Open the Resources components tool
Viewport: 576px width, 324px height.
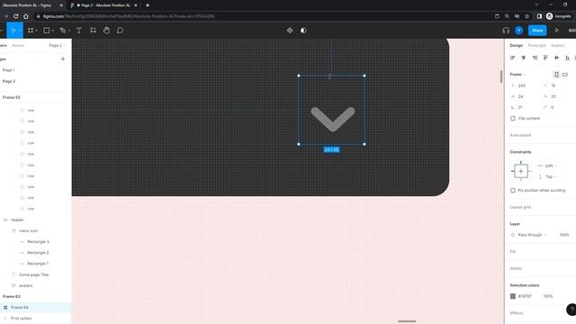[x=93, y=31]
